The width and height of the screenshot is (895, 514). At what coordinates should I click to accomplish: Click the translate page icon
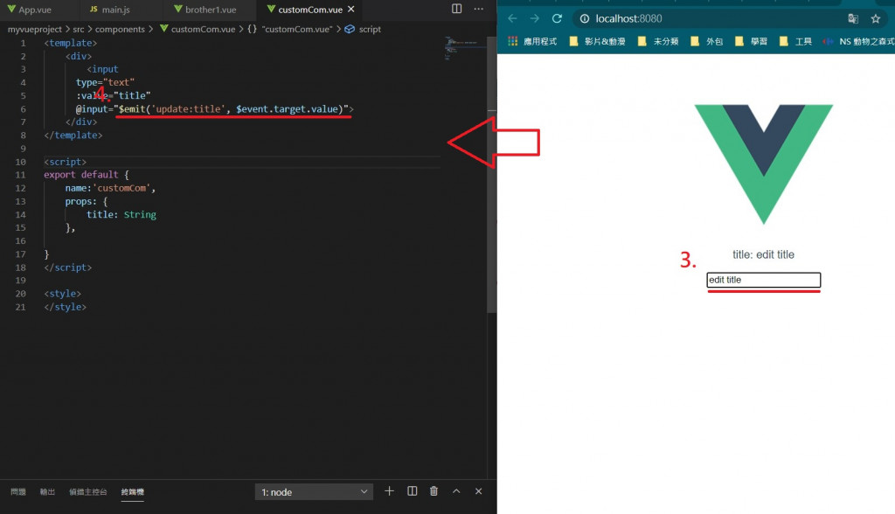tap(853, 19)
